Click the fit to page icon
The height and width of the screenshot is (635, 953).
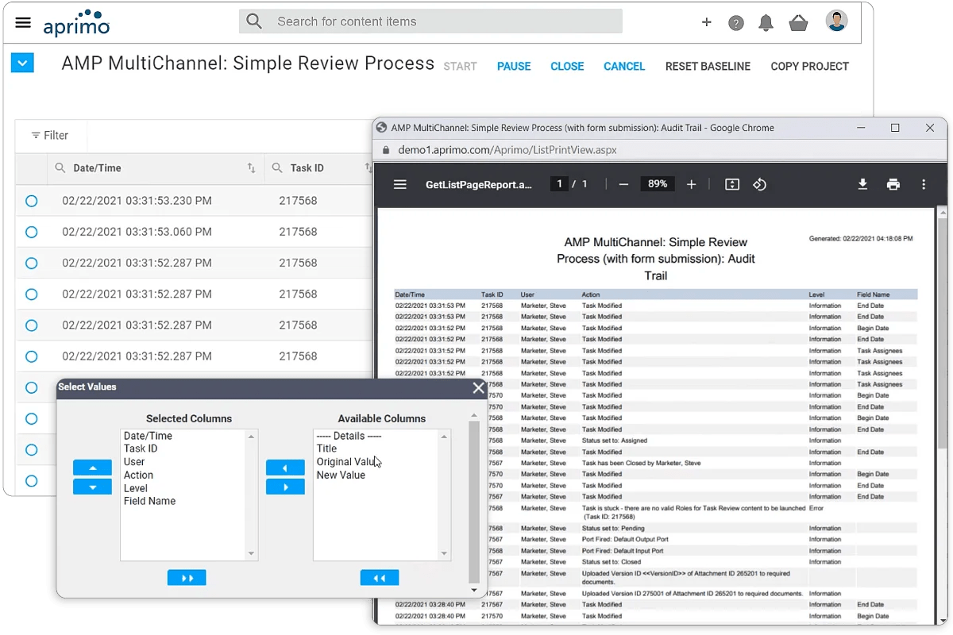(732, 184)
